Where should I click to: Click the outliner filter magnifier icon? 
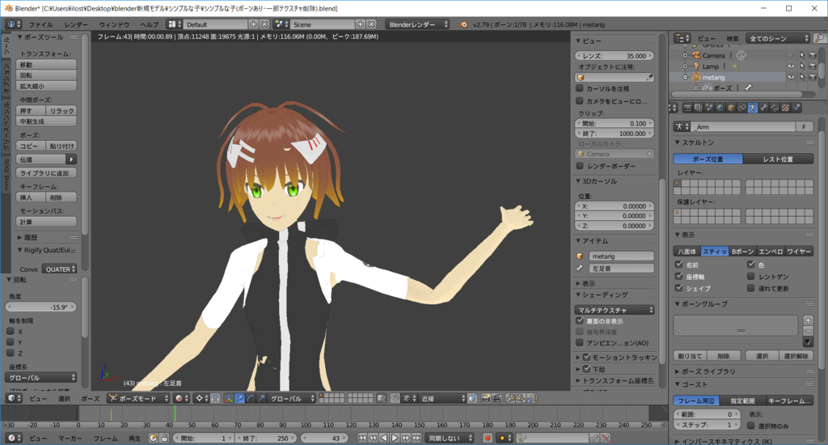819,38
